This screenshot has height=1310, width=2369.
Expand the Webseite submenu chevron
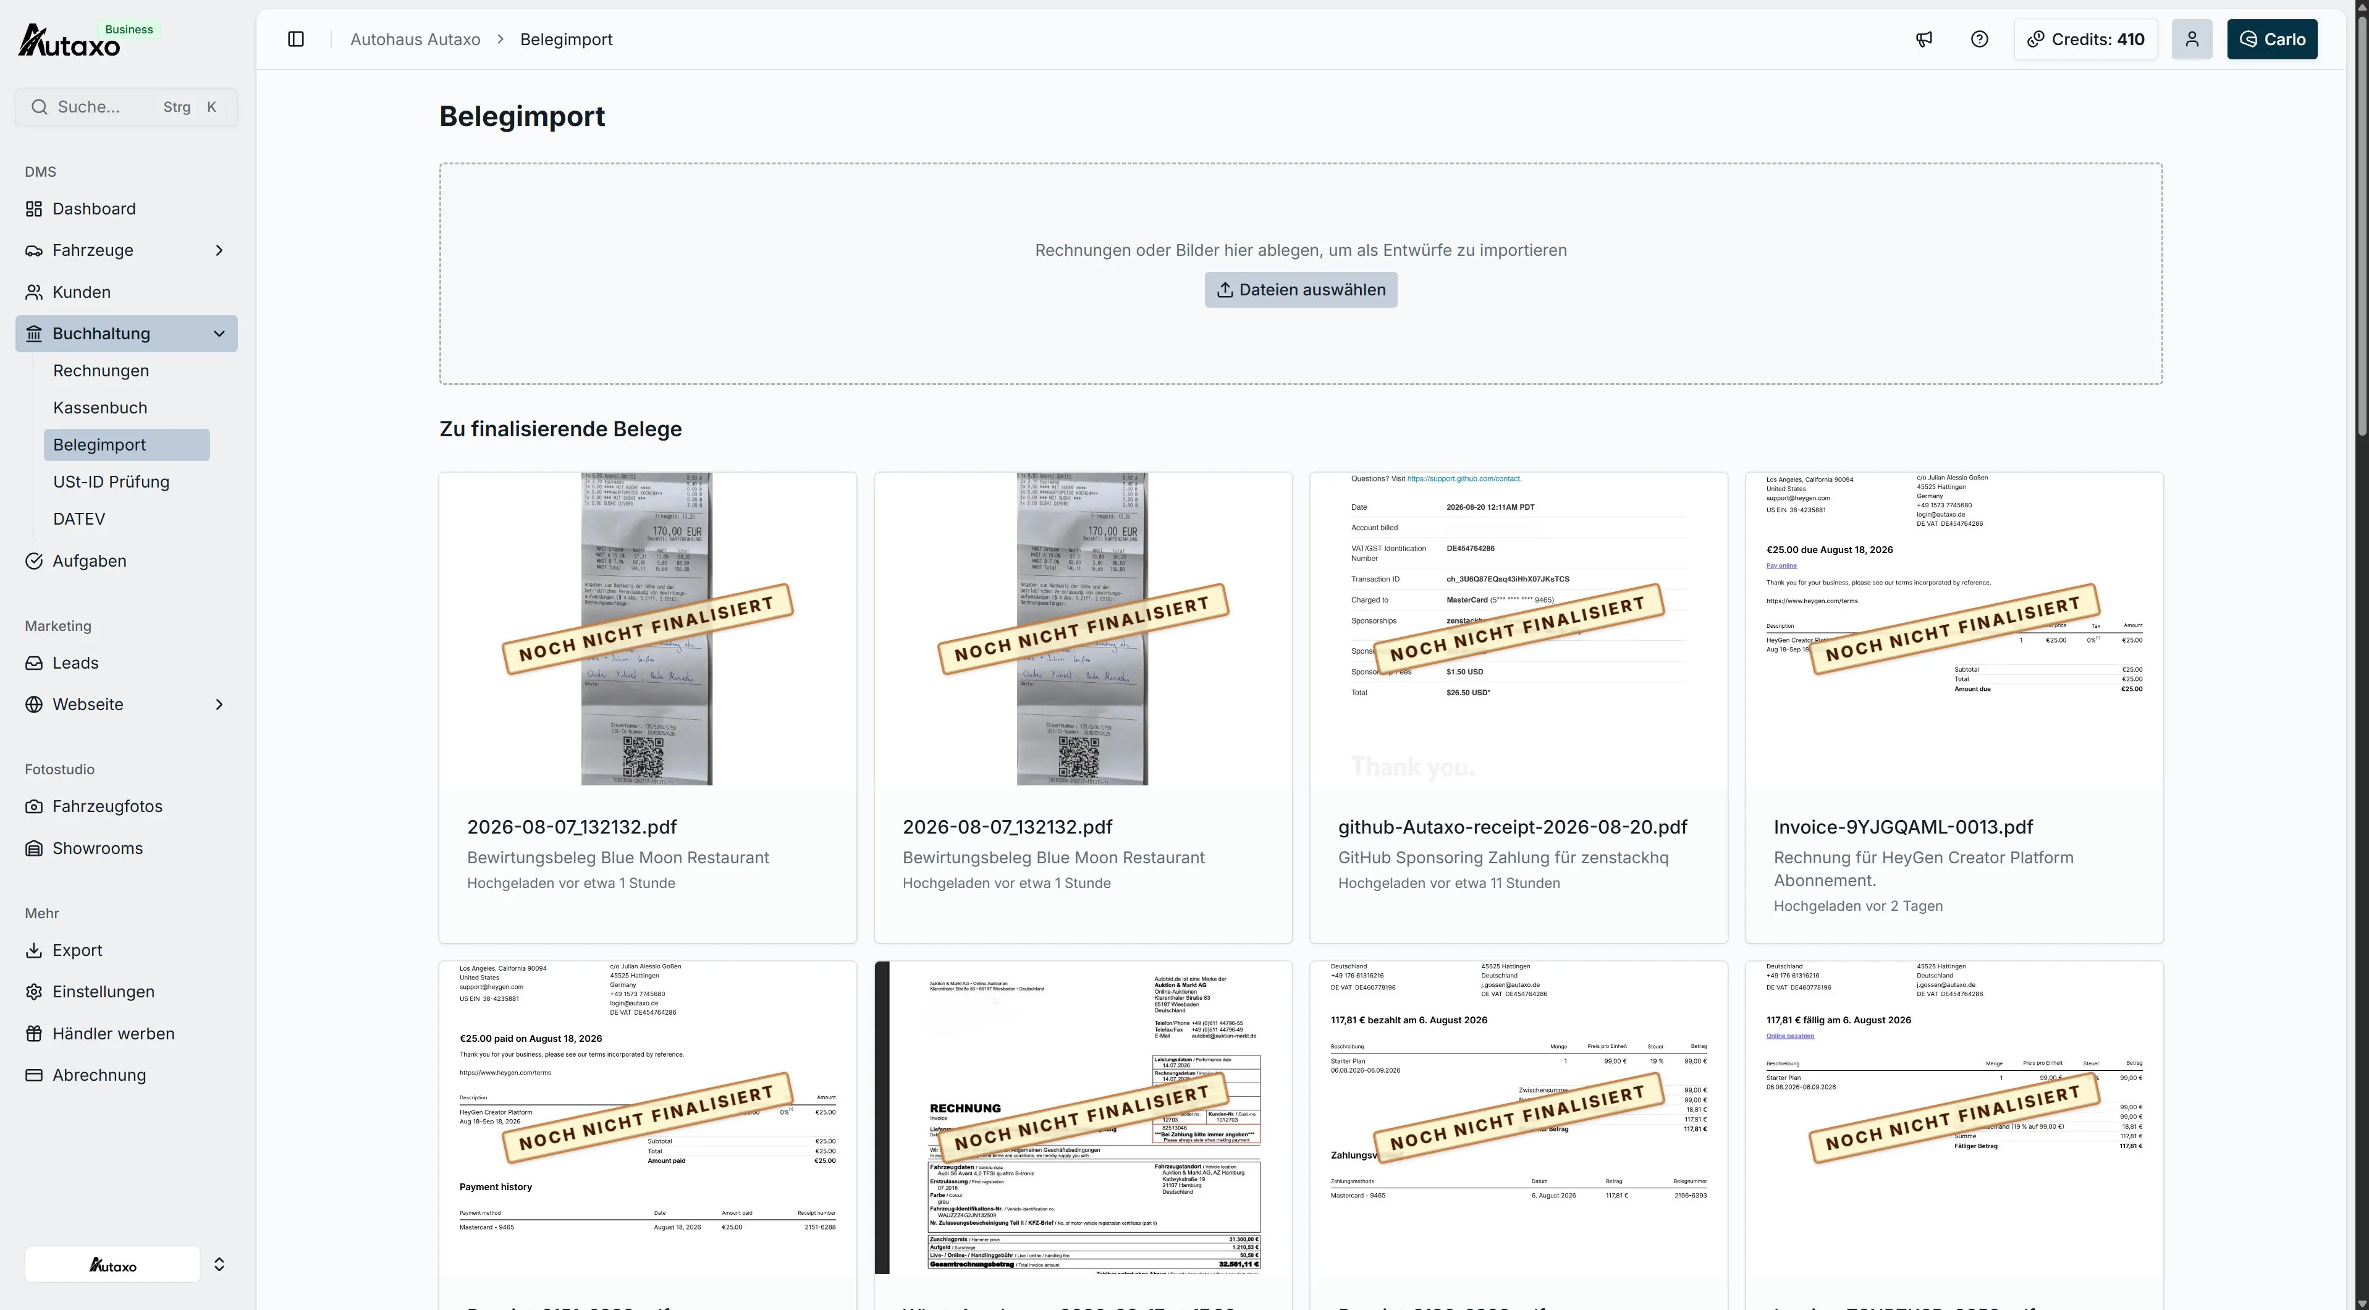[219, 704]
